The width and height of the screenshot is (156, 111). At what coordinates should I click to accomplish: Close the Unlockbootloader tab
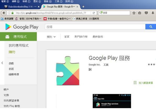(x=38, y=7)
